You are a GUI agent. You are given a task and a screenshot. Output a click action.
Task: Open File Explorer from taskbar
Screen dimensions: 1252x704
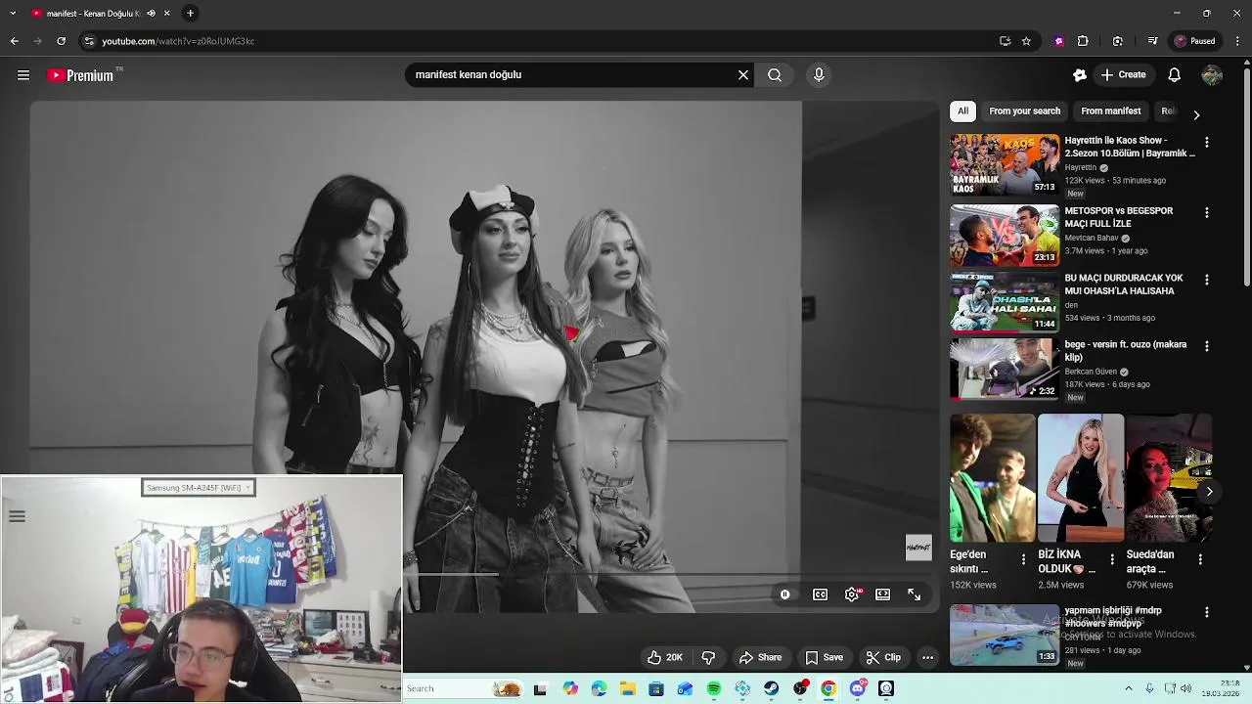click(627, 689)
